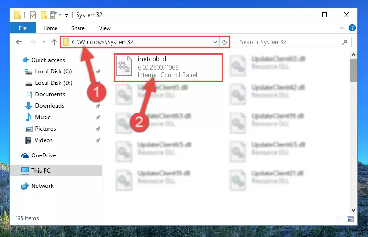
Task: Select the inetcplc.dll file
Action: pyautogui.click(x=168, y=68)
